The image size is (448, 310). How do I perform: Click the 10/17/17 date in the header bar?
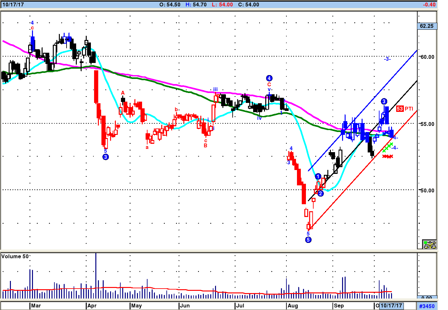(13, 4)
